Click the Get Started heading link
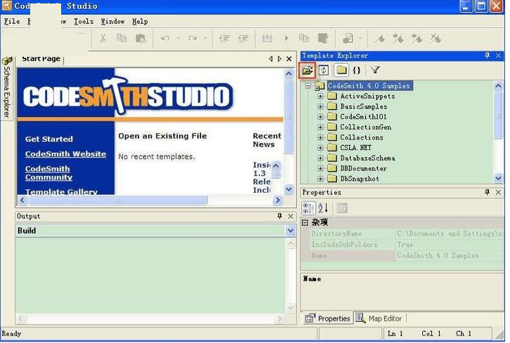Image resolution: width=510 pixels, height=343 pixels. point(49,139)
